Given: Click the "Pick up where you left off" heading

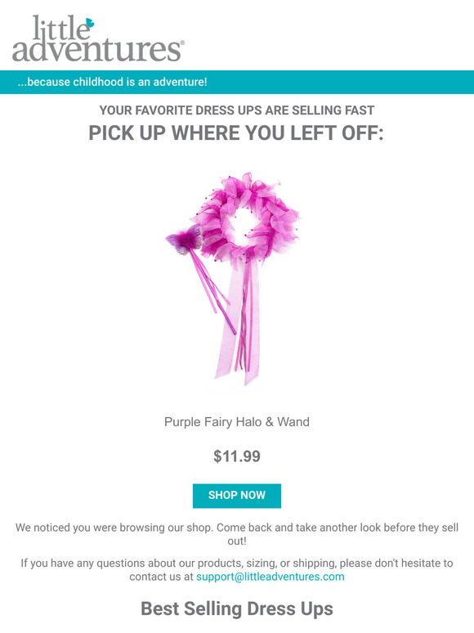Looking at the screenshot, I should coord(236,132).
